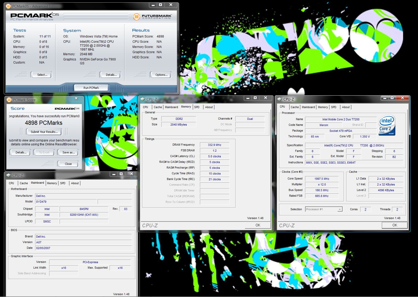Click the Core VID 1.350 V field
Image resolution: width=418 pixels, height=297 pixels.
click(365, 137)
